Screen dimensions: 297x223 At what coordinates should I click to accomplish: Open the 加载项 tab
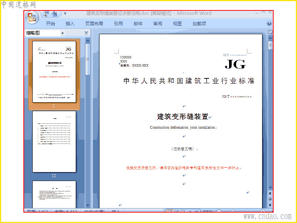pos(199,23)
